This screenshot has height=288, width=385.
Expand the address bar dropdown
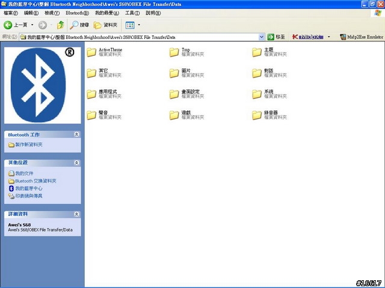(262, 37)
